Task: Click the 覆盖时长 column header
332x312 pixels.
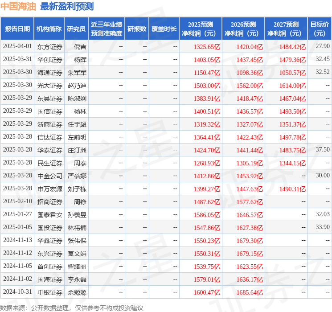Action: [164, 29]
